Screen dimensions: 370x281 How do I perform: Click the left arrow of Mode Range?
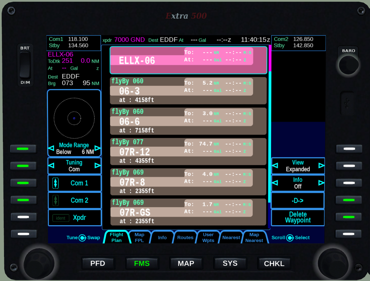coord(51,148)
